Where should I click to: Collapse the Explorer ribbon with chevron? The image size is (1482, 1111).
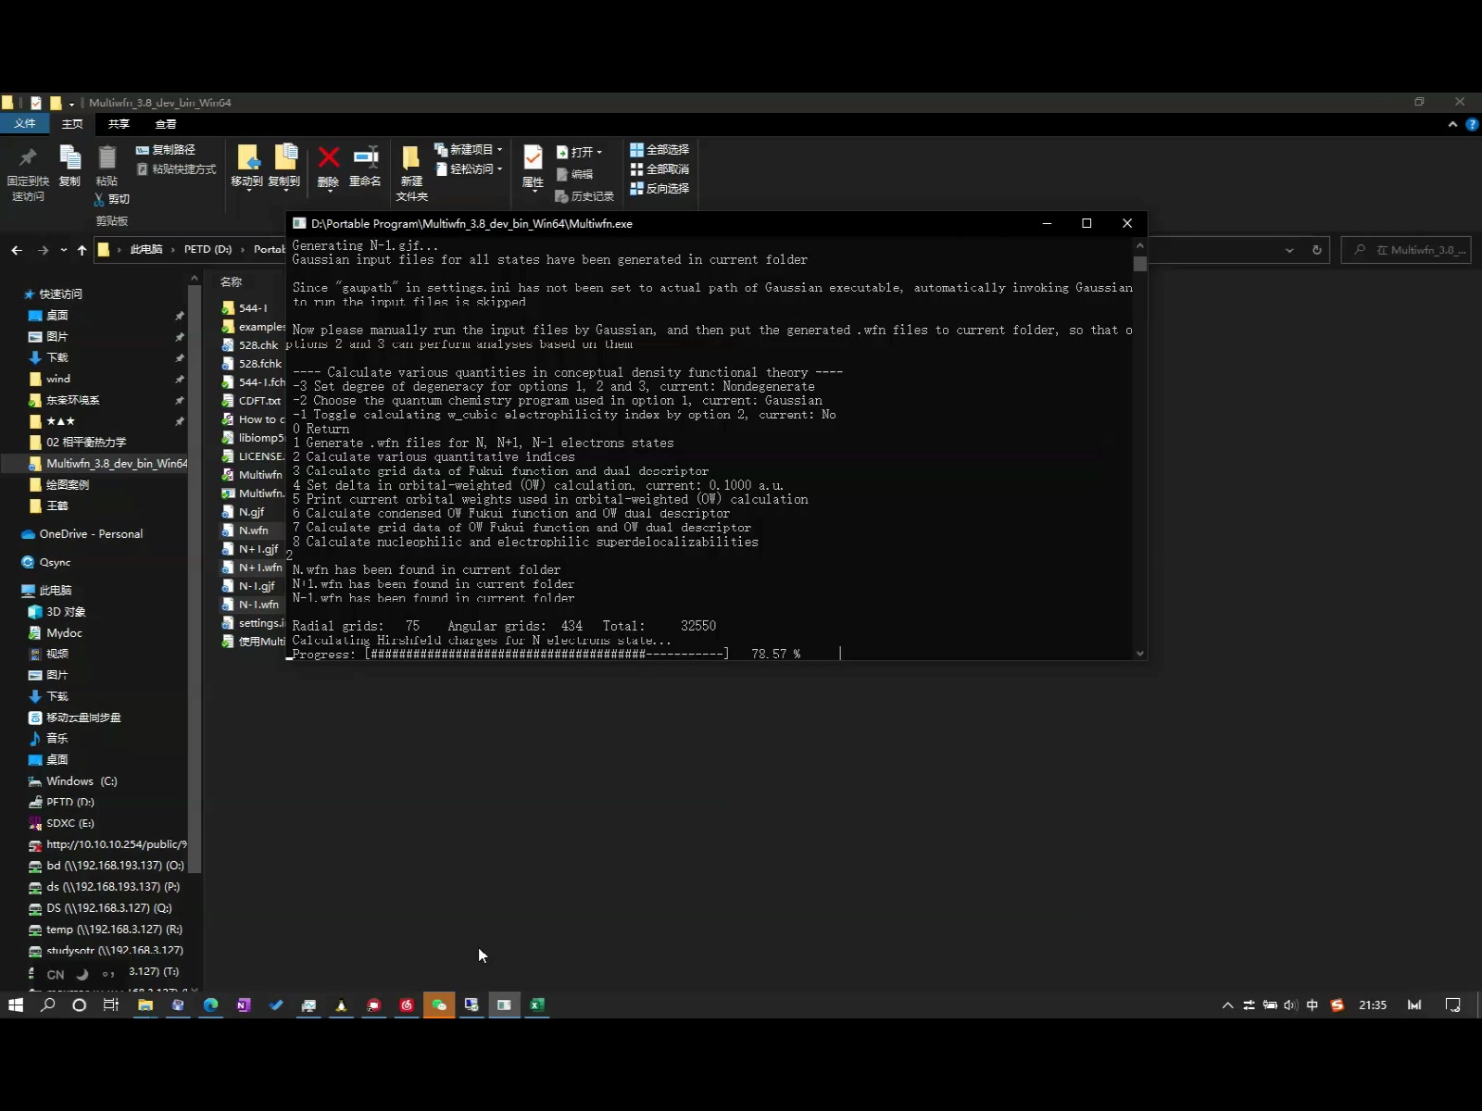click(1452, 124)
